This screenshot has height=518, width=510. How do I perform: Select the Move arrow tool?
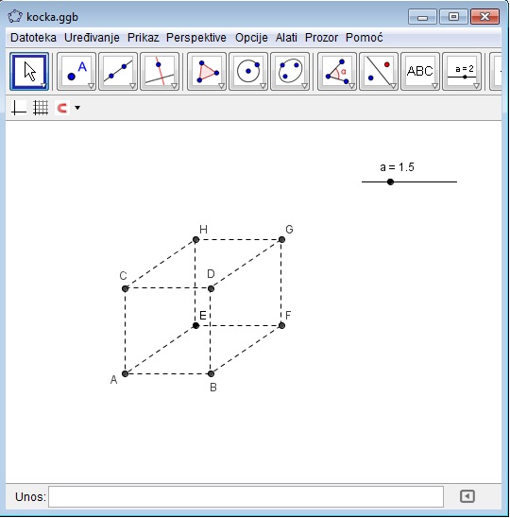(29, 71)
